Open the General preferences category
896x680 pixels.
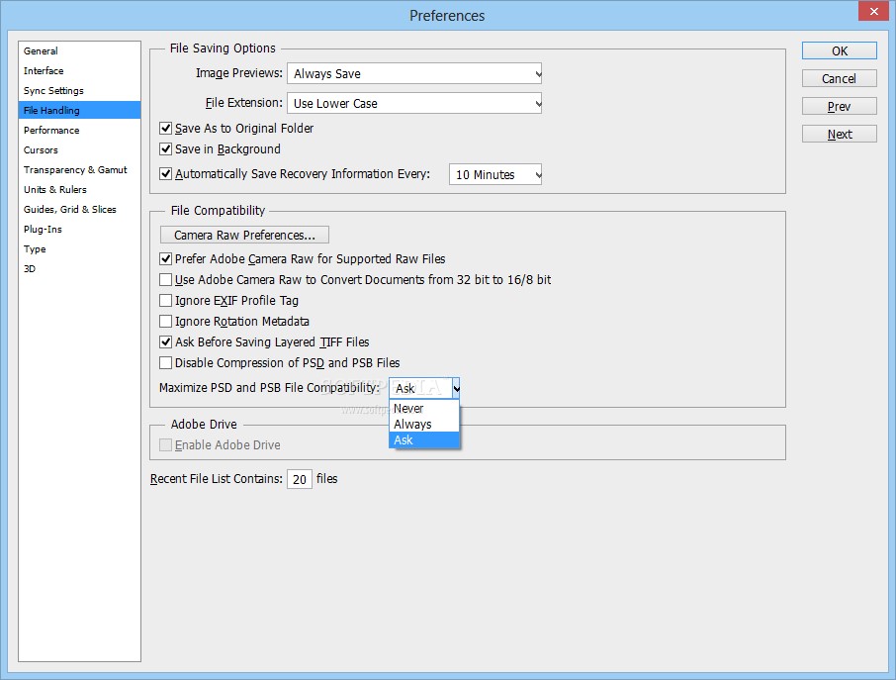pos(79,50)
